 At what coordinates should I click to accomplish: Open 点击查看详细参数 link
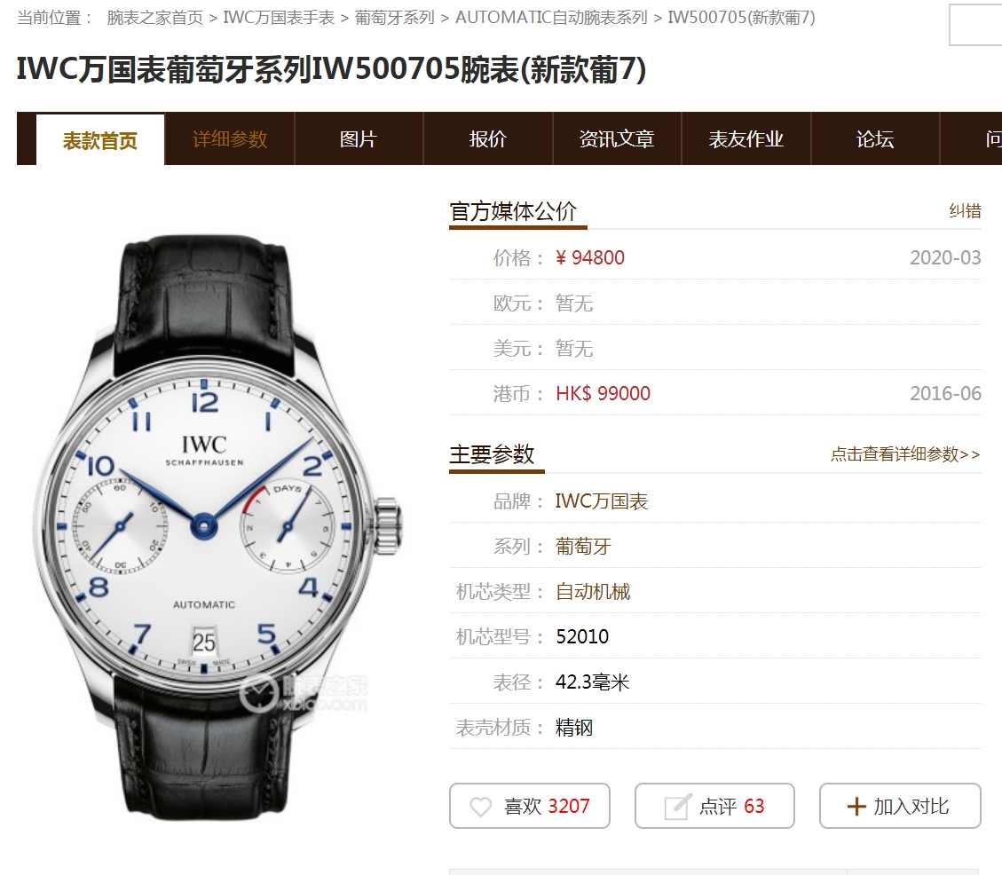point(905,454)
